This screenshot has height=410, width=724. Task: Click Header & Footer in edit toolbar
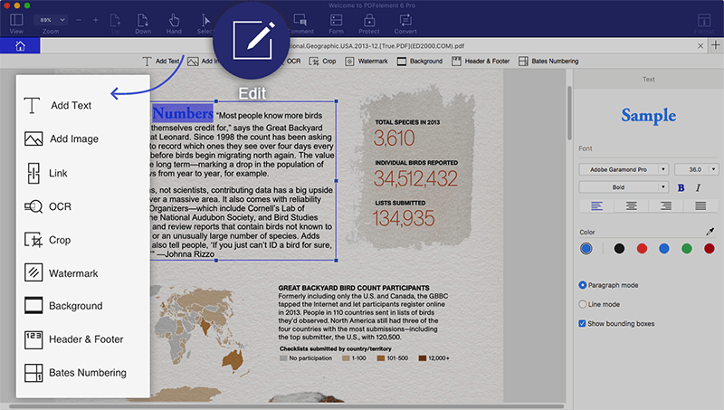coord(481,61)
